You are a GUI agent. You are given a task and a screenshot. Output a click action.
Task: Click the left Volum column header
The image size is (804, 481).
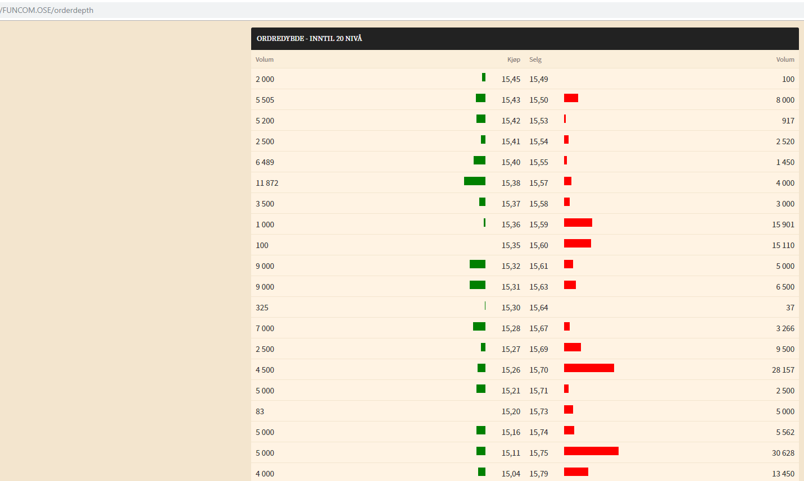pos(265,59)
